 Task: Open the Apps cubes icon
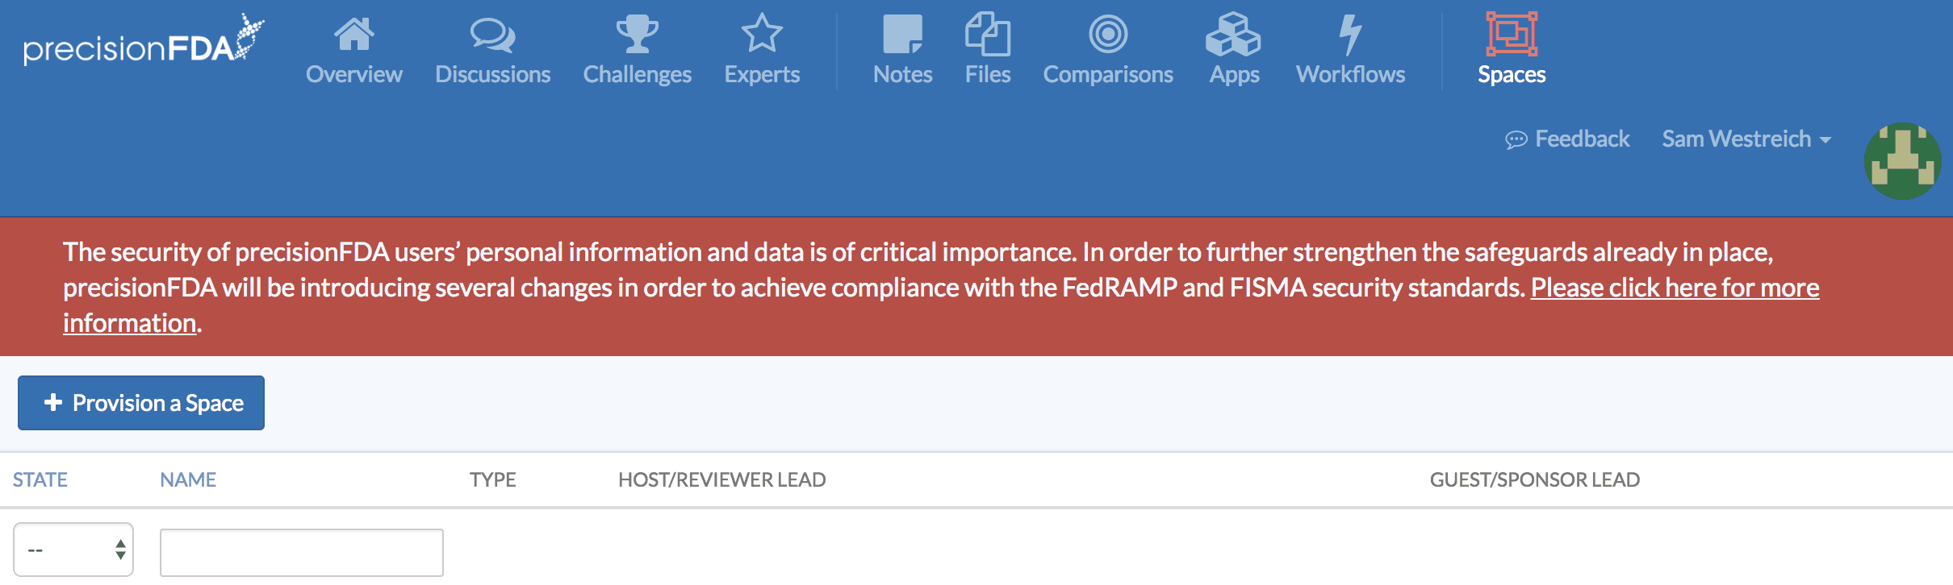pyautogui.click(x=1233, y=35)
